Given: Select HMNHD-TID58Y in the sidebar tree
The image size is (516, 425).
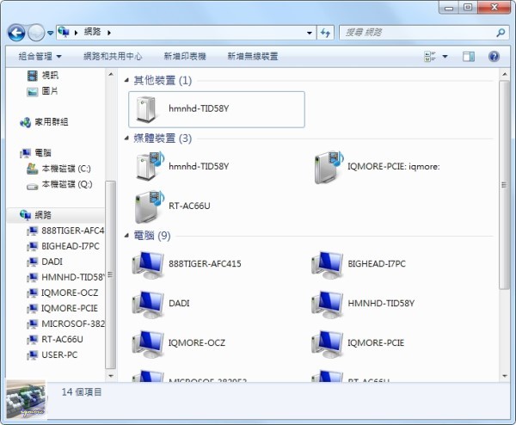Looking at the screenshot, I should [66, 277].
